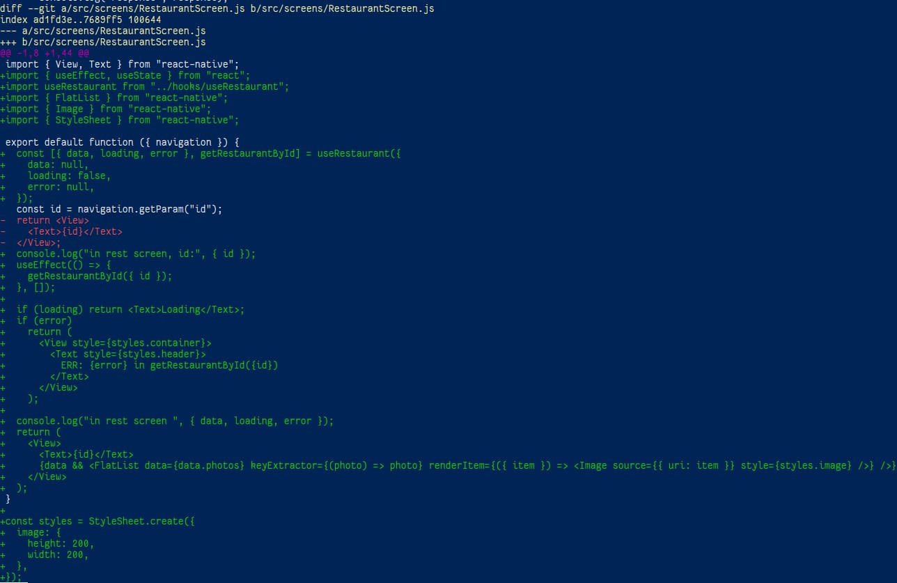Click the useEffect(() => { line
This screenshot has width=897, height=583.
[x=64, y=265]
